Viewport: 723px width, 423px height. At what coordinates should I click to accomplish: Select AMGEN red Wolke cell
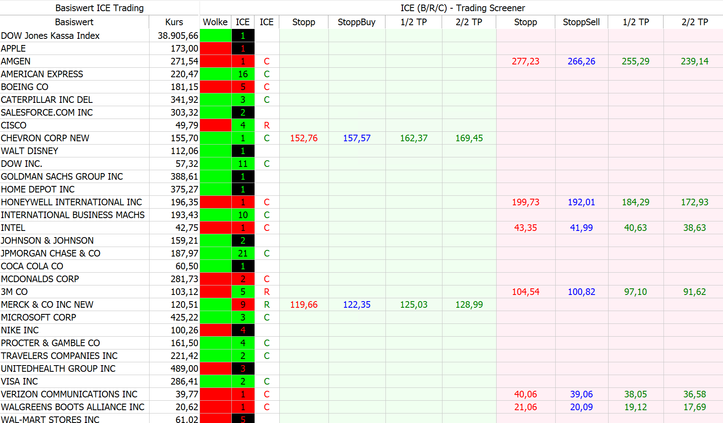215,61
